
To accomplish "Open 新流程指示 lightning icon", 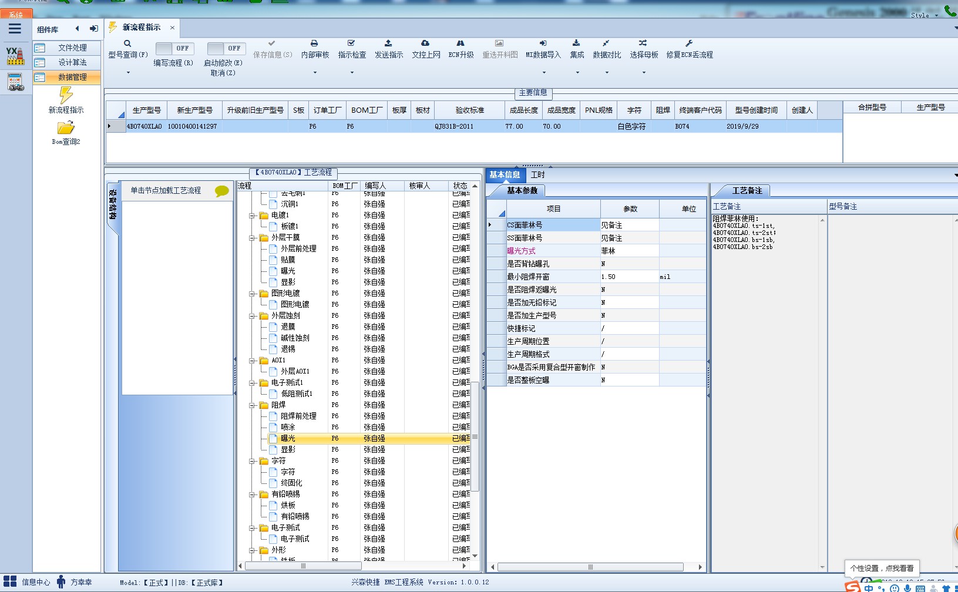I will pyautogui.click(x=66, y=95).
